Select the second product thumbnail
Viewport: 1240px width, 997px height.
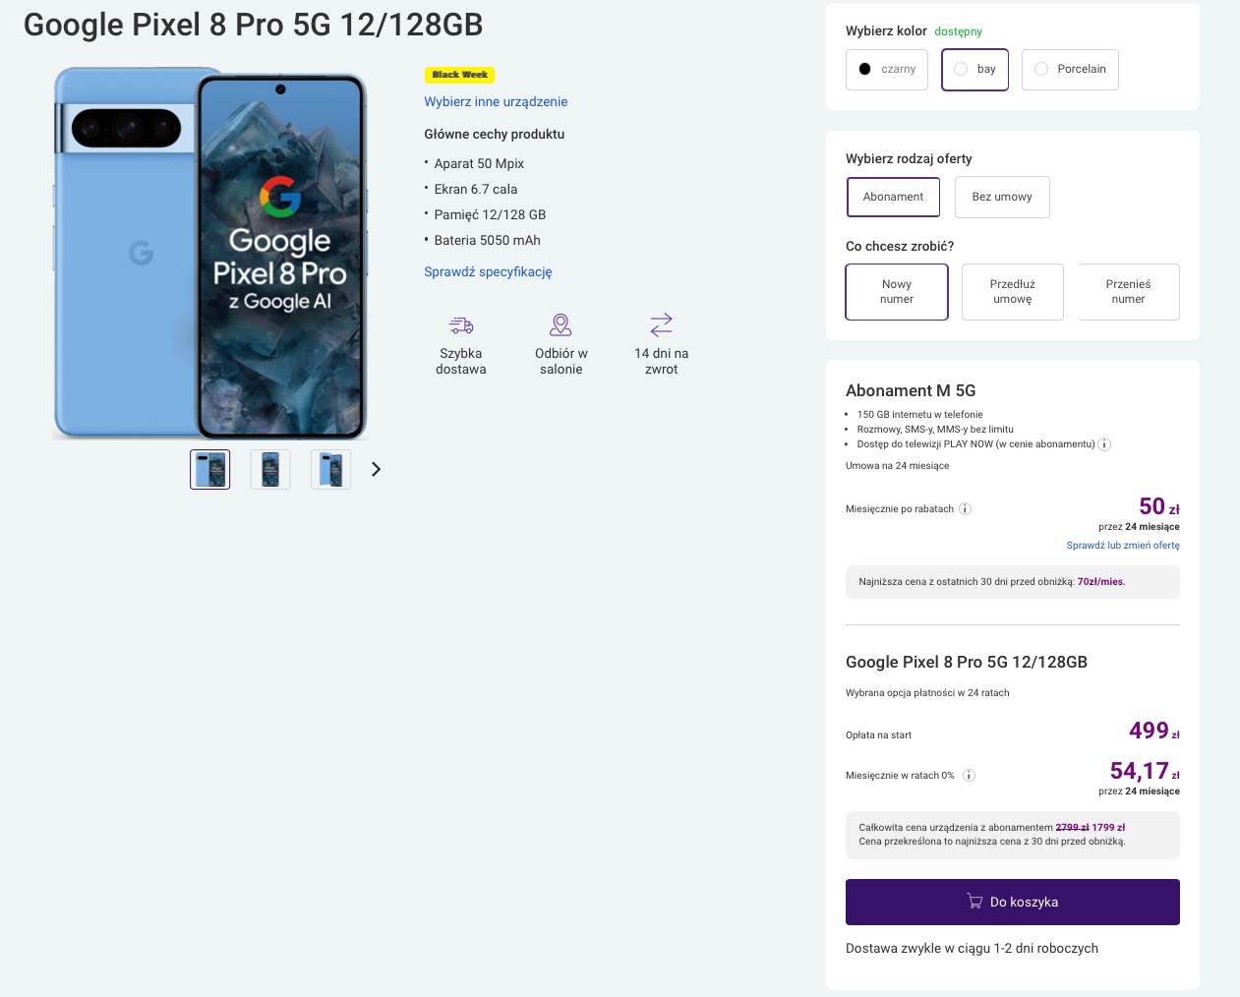[270, 469]
